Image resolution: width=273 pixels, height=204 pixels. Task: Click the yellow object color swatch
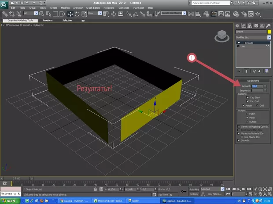(x=269, y=32)
